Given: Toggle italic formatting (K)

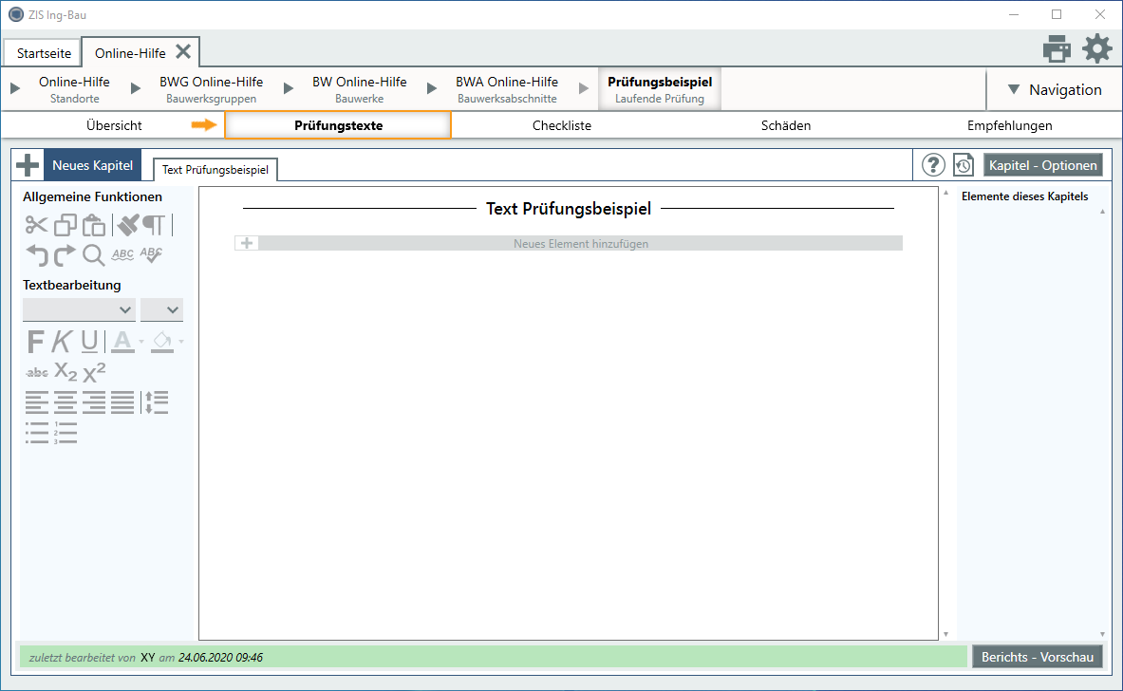Looking at the screenshot, I should [63, 341].
